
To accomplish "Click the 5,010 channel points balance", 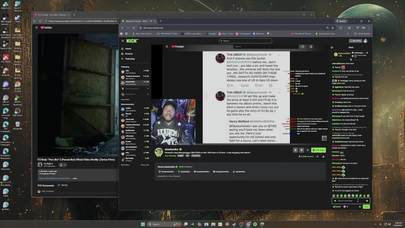I will 337,207.
